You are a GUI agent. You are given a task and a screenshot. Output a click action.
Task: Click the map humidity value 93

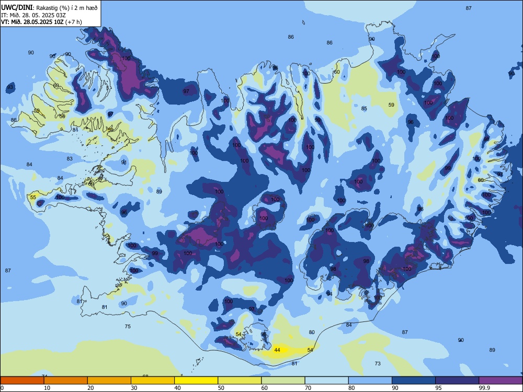(10, 87)
